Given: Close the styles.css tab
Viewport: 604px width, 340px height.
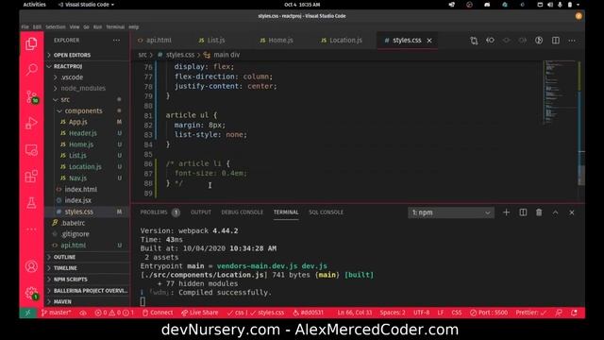Looking at the screenshot, I should 429,40.
